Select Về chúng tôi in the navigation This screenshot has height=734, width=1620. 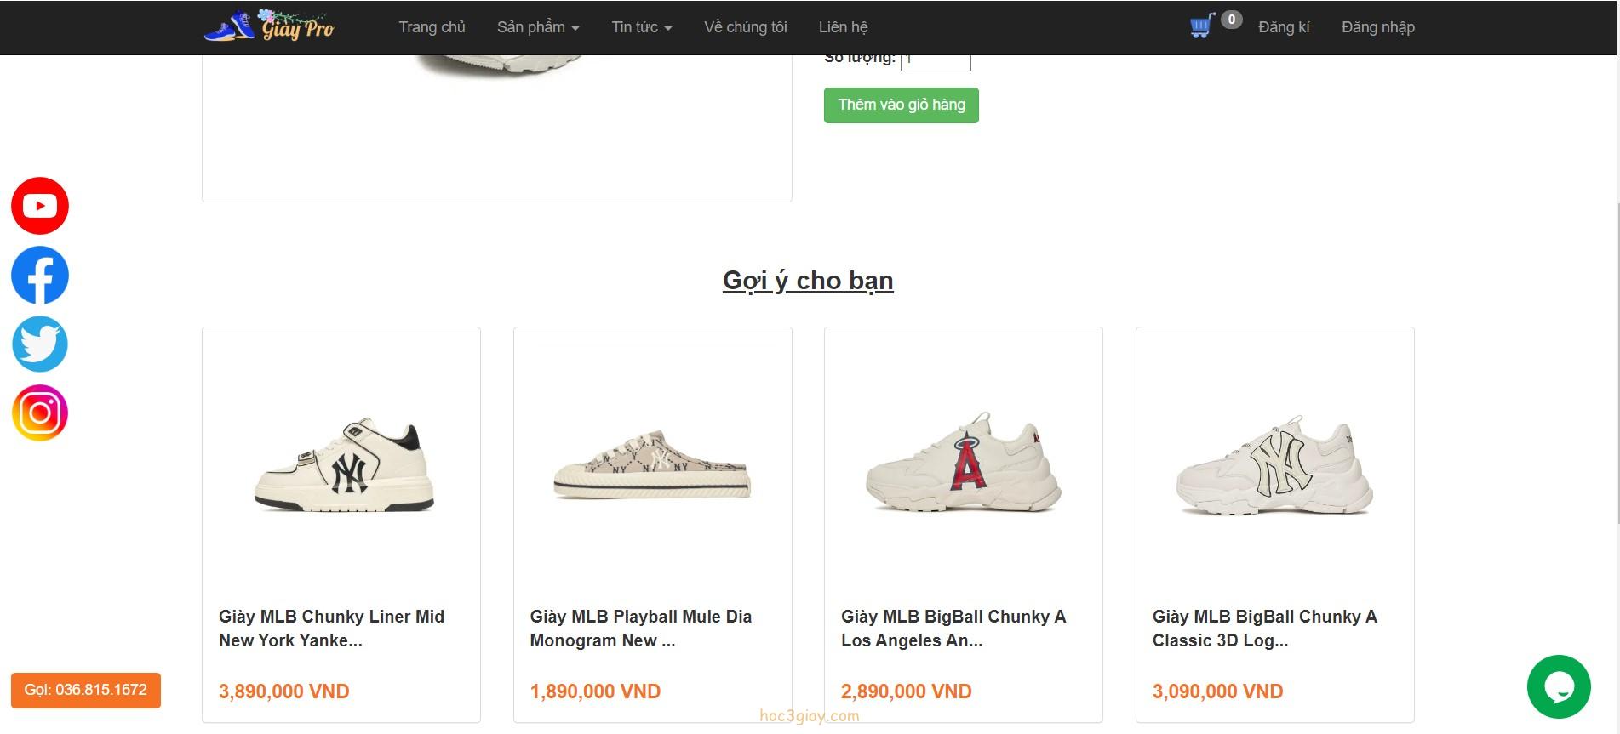tap(744, 26)
